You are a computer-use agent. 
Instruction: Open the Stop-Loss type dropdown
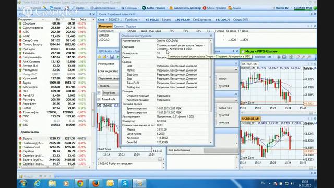click(111, 93)
